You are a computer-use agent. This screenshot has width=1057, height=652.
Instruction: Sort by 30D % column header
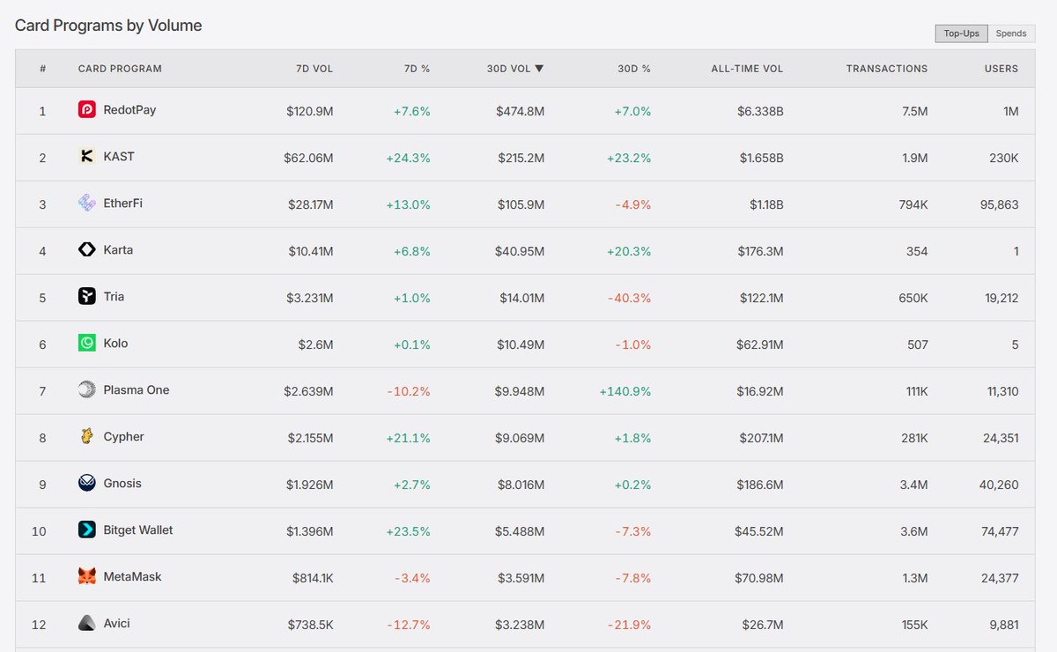pos(634,69)
